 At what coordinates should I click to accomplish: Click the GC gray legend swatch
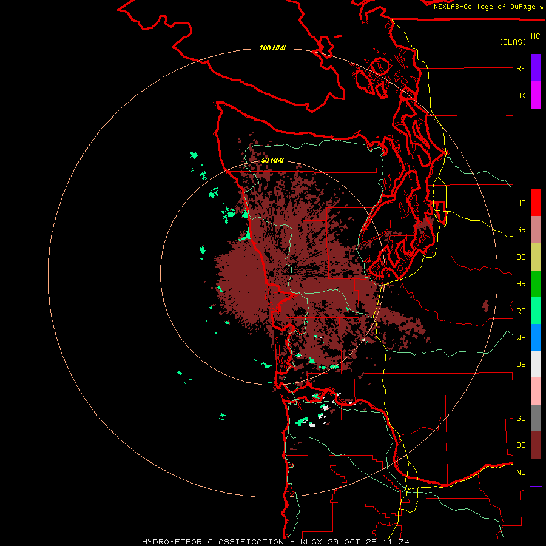click(536, 418)
